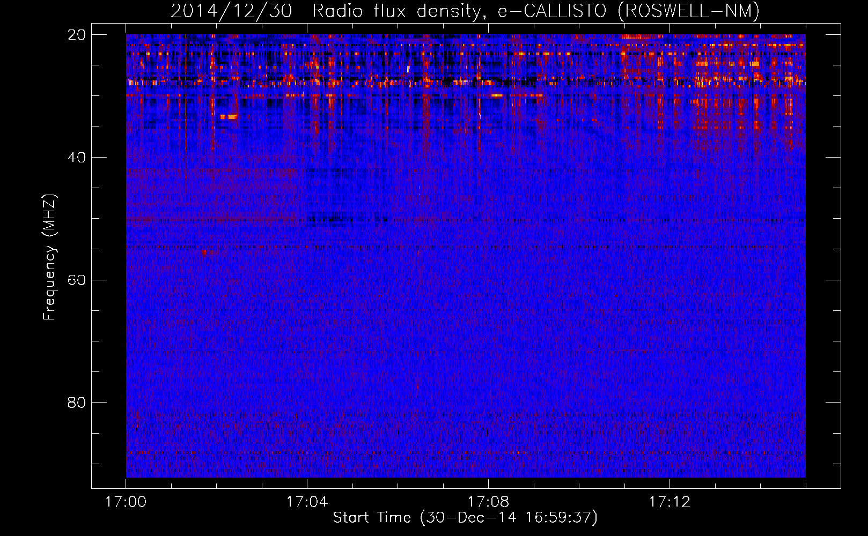Click the 17:00 time tick label

coord(126,502)
